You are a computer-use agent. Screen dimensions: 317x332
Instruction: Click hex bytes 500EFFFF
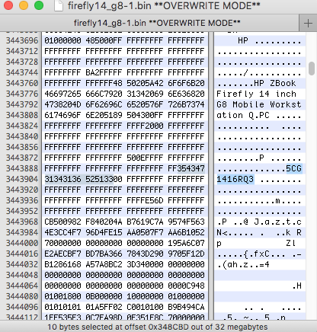point(145,158)
